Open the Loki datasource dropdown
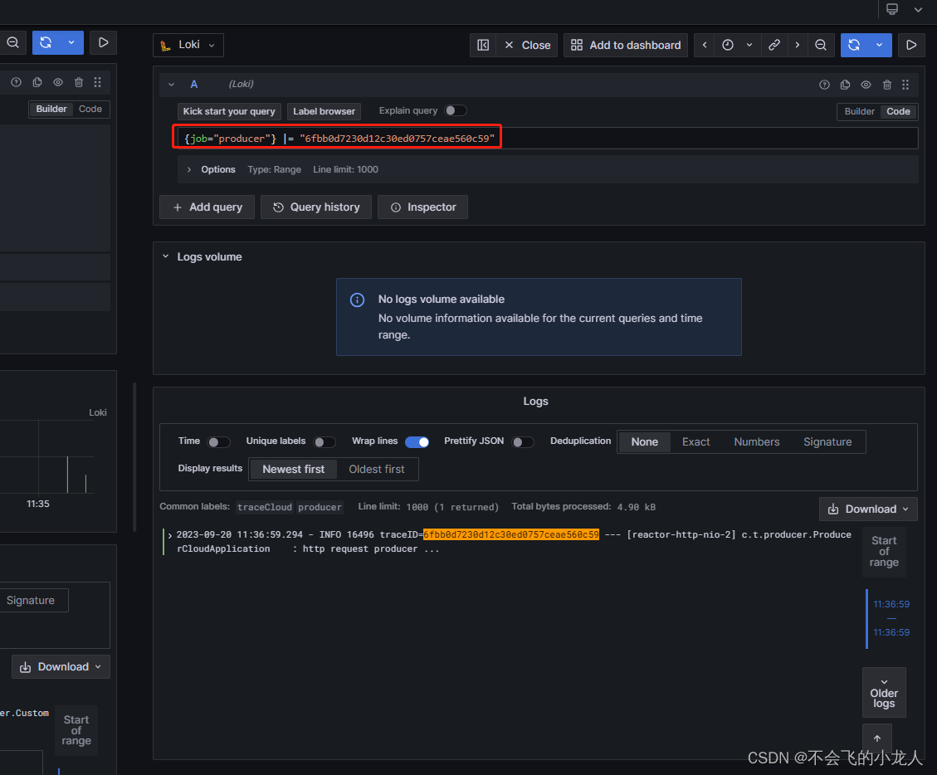Screen dimensions: 937x775 [188, 45]
